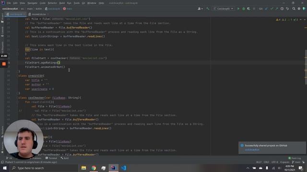Viewport: 307px width, 172px height.
Task: Select the csvLibrary.kt editor tab
Action: [x=15, y=14]
